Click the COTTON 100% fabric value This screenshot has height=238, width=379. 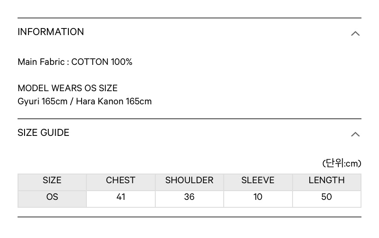tap(102, 62)
